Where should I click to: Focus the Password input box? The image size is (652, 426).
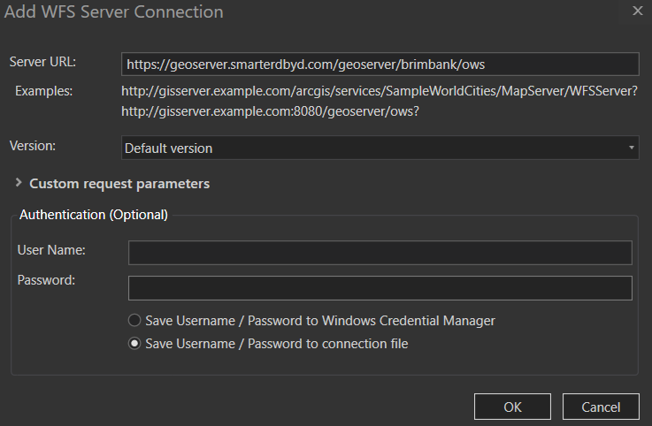coord(380,288)
